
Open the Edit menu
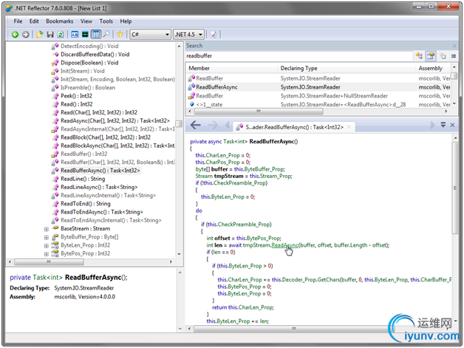34,21
